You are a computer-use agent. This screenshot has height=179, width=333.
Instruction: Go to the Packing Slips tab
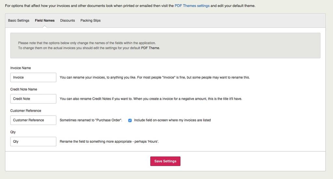tap(90, 20)
